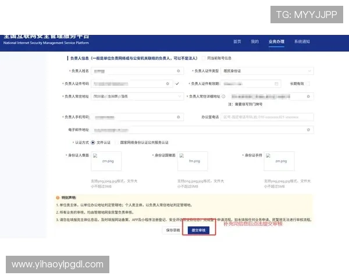Select the 国家网络身份认证公共服务认证 radio option
Viewport: 349px width, 279px height.
point(117,142)
